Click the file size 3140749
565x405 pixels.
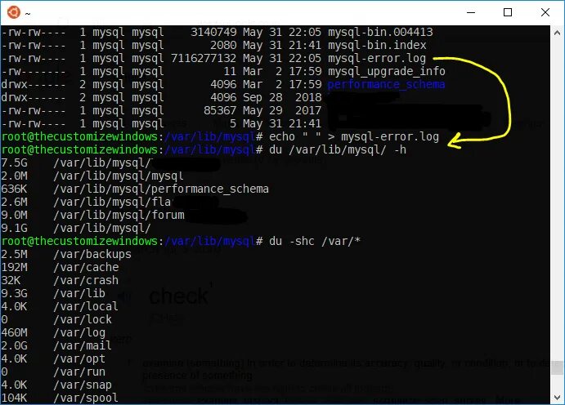213,32
